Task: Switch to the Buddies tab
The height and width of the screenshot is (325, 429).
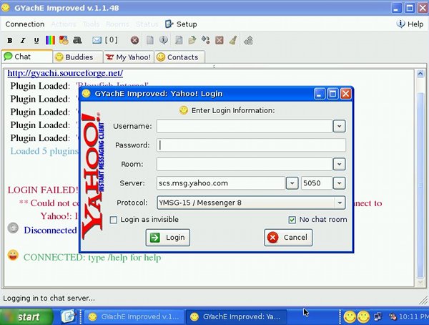Action: coord(78,57)
